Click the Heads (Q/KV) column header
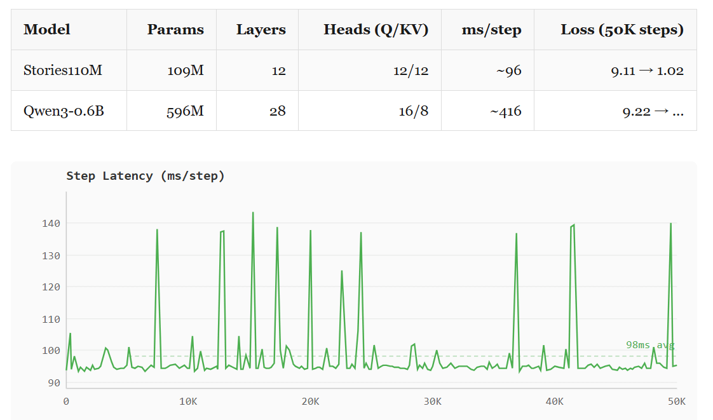This screenshot has width=713, height=420. pyautogui.click(x=376, y=29)
